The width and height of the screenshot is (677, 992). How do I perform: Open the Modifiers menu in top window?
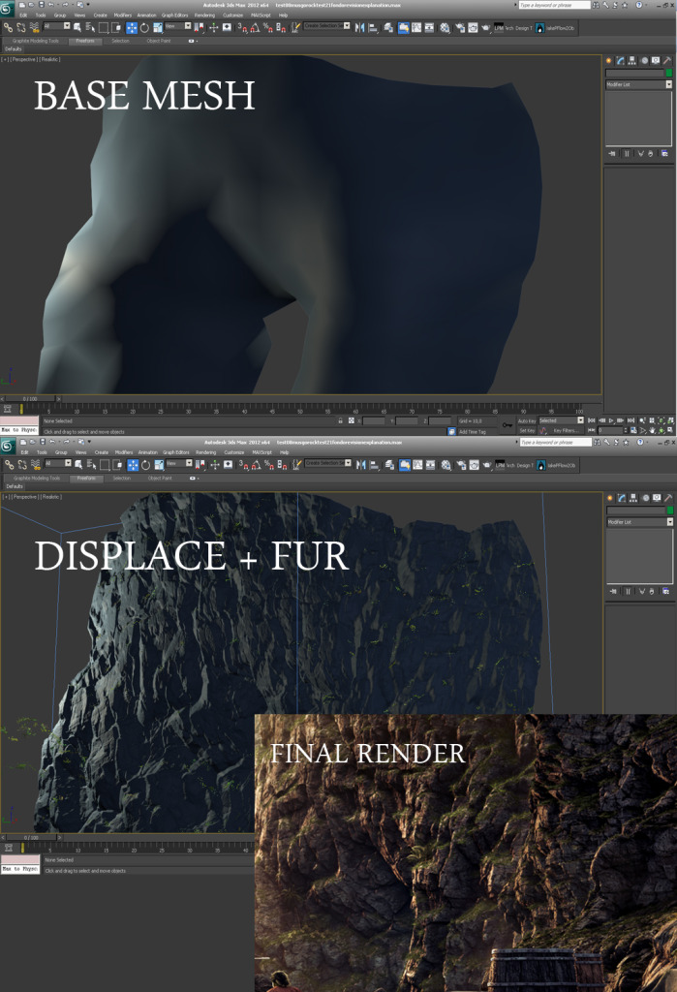click(123, 15)
